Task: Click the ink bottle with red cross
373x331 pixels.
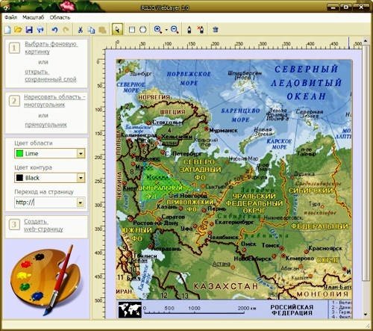Action: coord(201,29)
